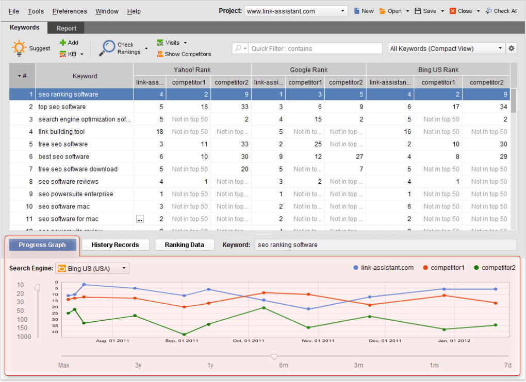The width and height of the screenshot is (526, 382).
Task: Toggle link-assistant.com blue legend dot
Action: pos(356,268)
